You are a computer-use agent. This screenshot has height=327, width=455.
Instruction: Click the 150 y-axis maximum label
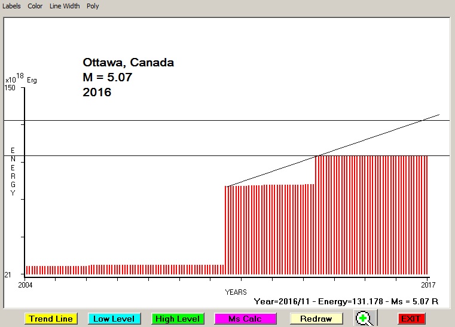pos(10,88)
